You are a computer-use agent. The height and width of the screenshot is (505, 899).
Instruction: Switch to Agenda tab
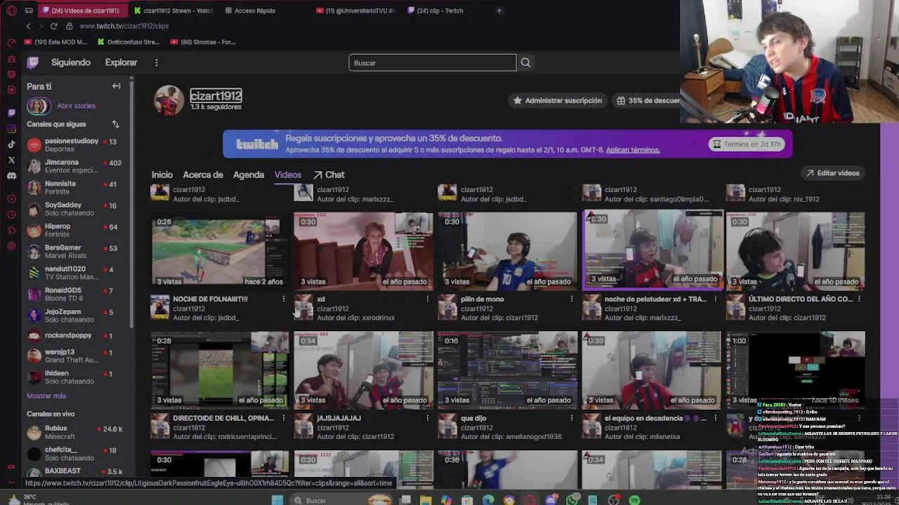coord(249,175)
